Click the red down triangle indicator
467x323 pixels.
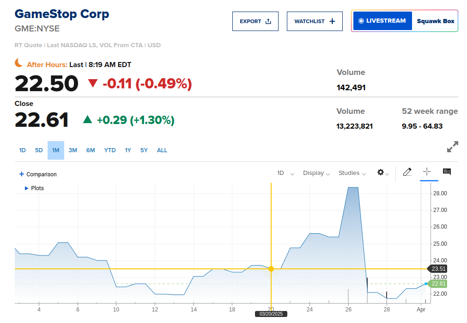pyautogui.click(x=93, y=83)
